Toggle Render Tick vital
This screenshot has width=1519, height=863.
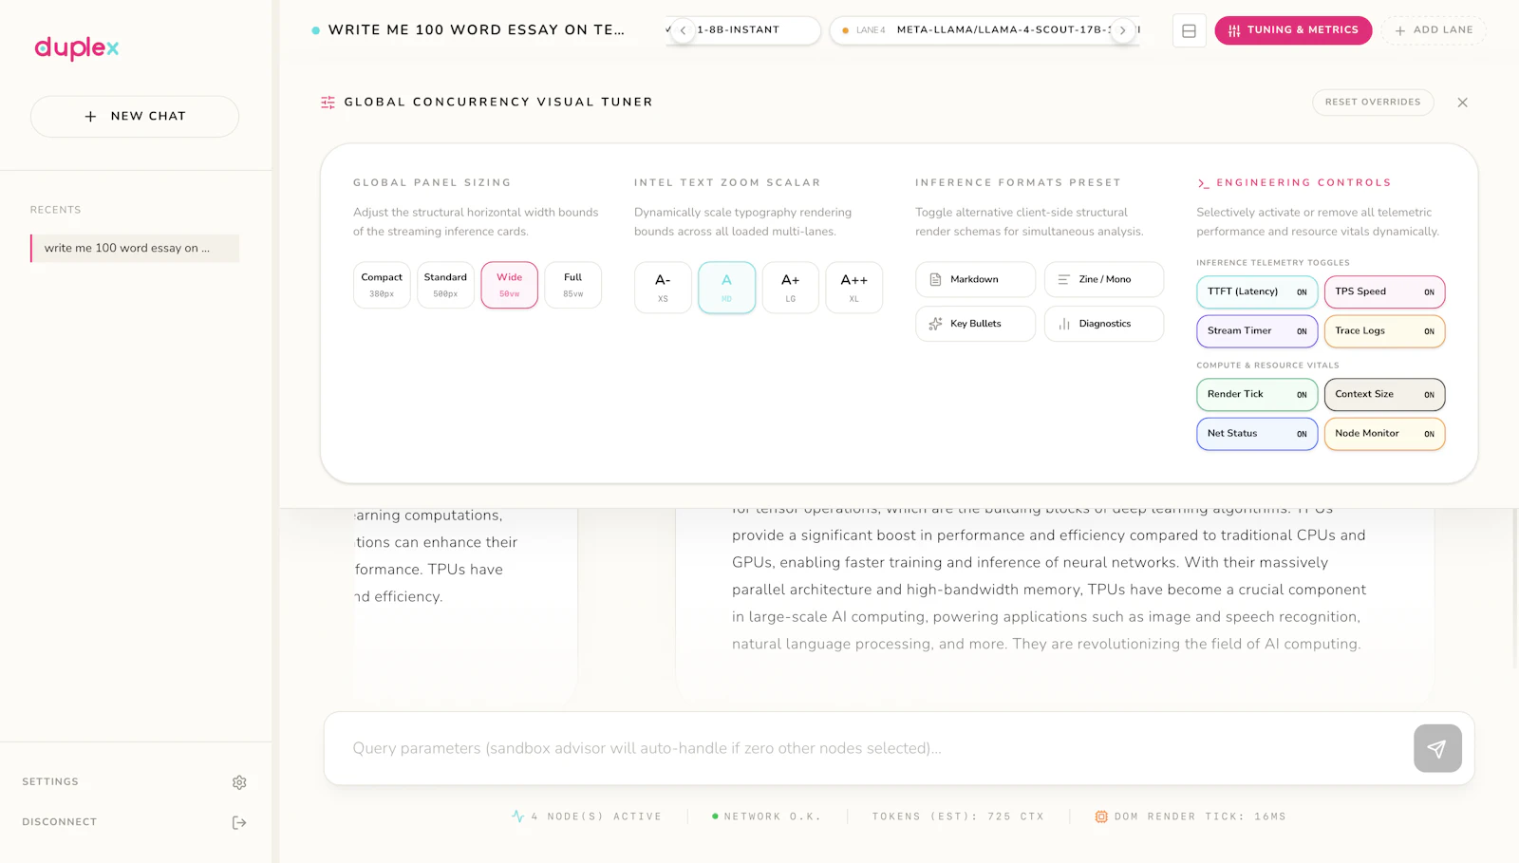[x=1257, y=394]
